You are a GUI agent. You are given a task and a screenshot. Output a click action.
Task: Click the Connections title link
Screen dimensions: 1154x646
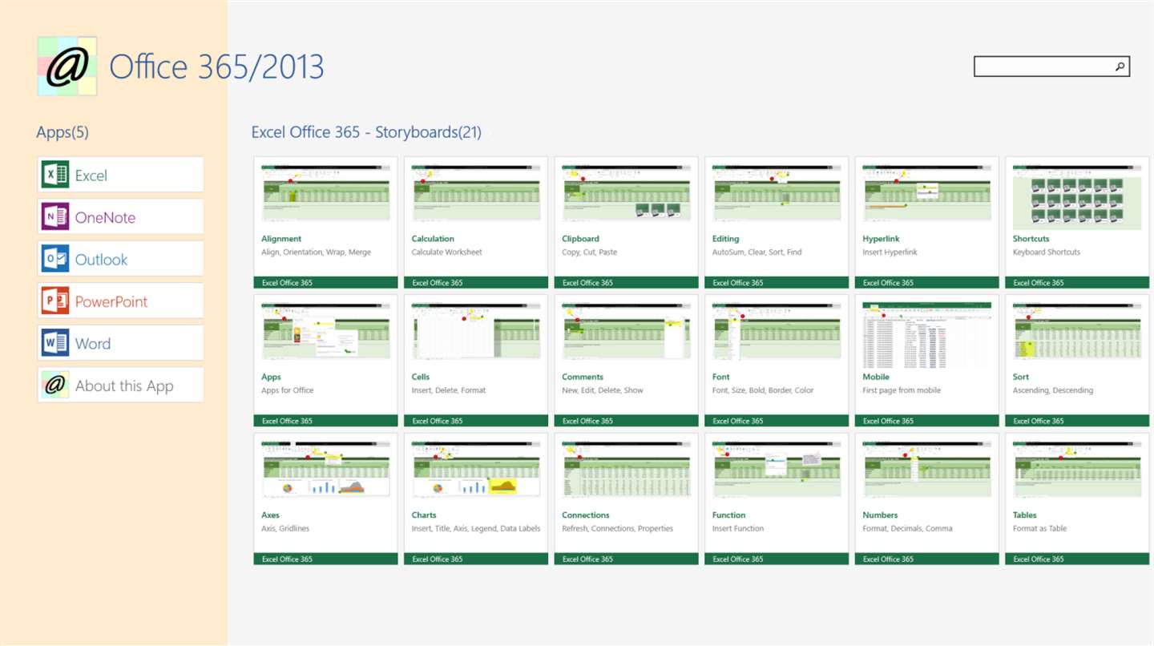click(x=586, y=515)
